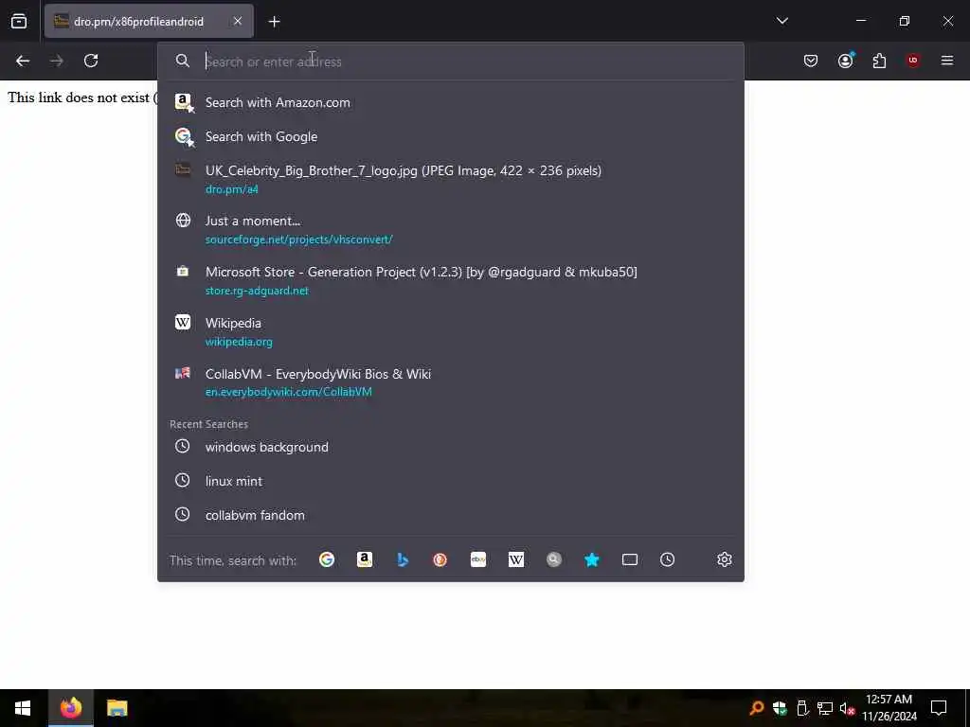
Task: Search this time with Amazon icon
Action: [365, 559]
